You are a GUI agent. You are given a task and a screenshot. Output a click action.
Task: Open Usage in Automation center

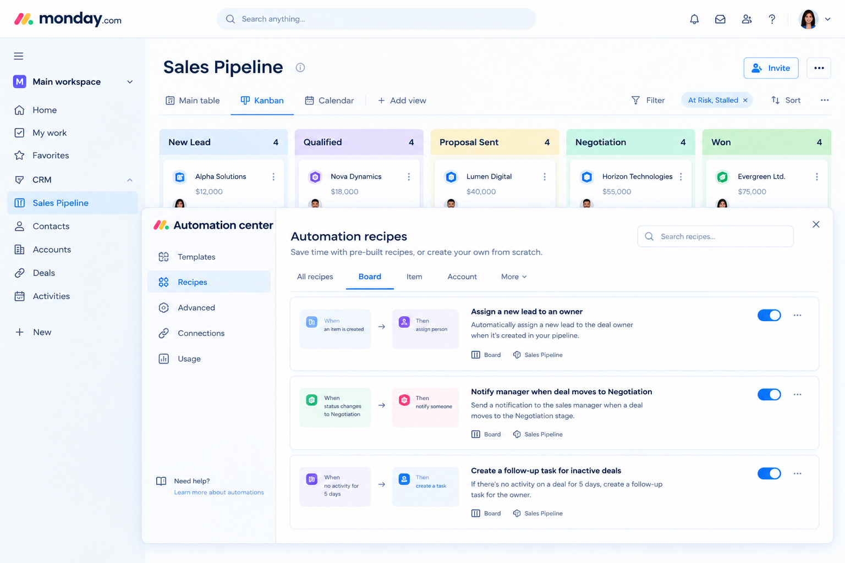(209, 358)
